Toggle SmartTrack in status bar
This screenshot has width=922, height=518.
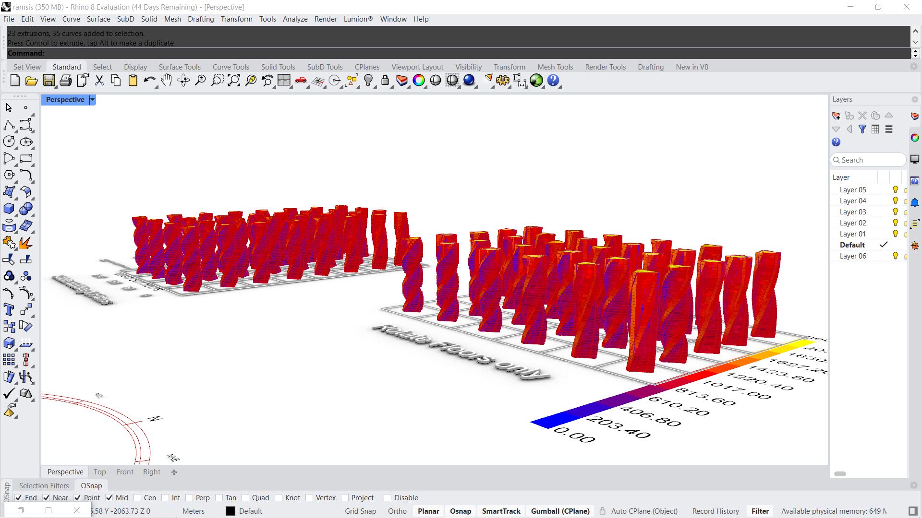point(501,511)
